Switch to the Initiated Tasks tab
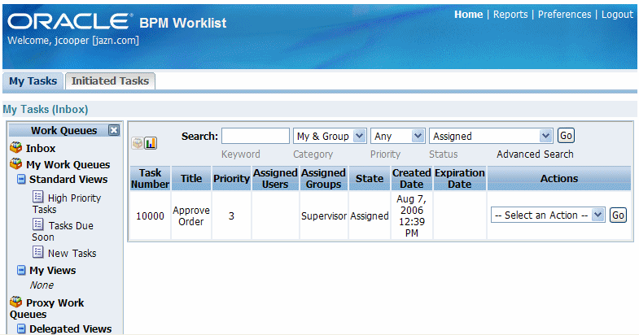639x335 pixels. tap(110, 81)
